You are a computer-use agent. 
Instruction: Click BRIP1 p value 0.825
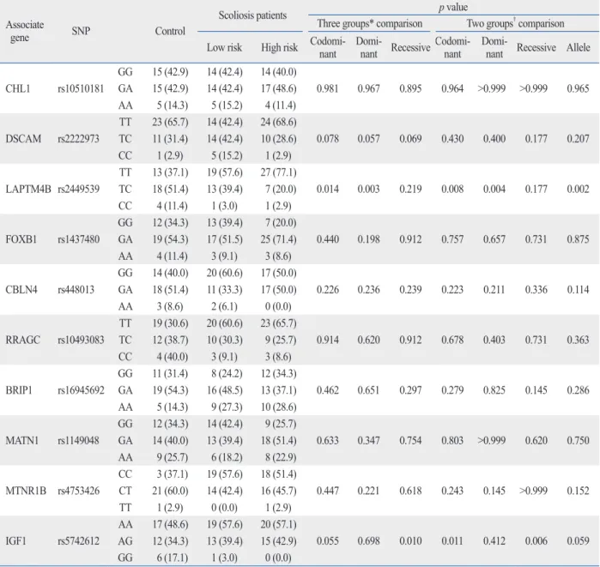tap(494, 390)
